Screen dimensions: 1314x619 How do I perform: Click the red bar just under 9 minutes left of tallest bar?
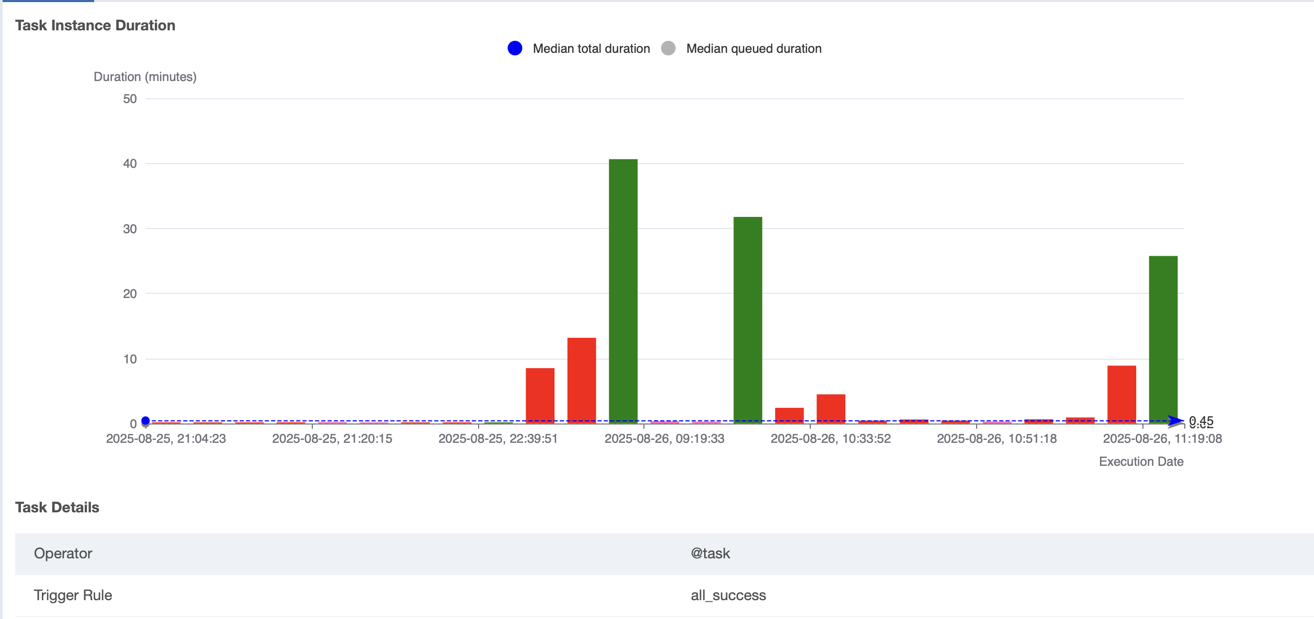click(x=540, y=395)
